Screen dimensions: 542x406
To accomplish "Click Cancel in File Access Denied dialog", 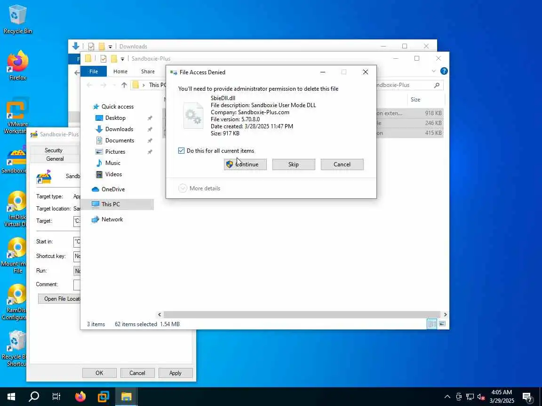I will pos(342,164).
